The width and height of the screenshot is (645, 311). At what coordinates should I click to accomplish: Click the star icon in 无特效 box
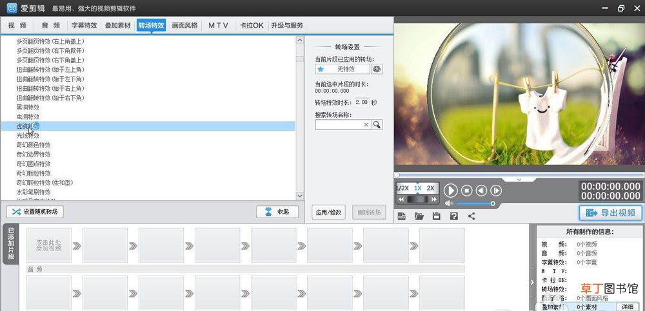tap(321, 69)
